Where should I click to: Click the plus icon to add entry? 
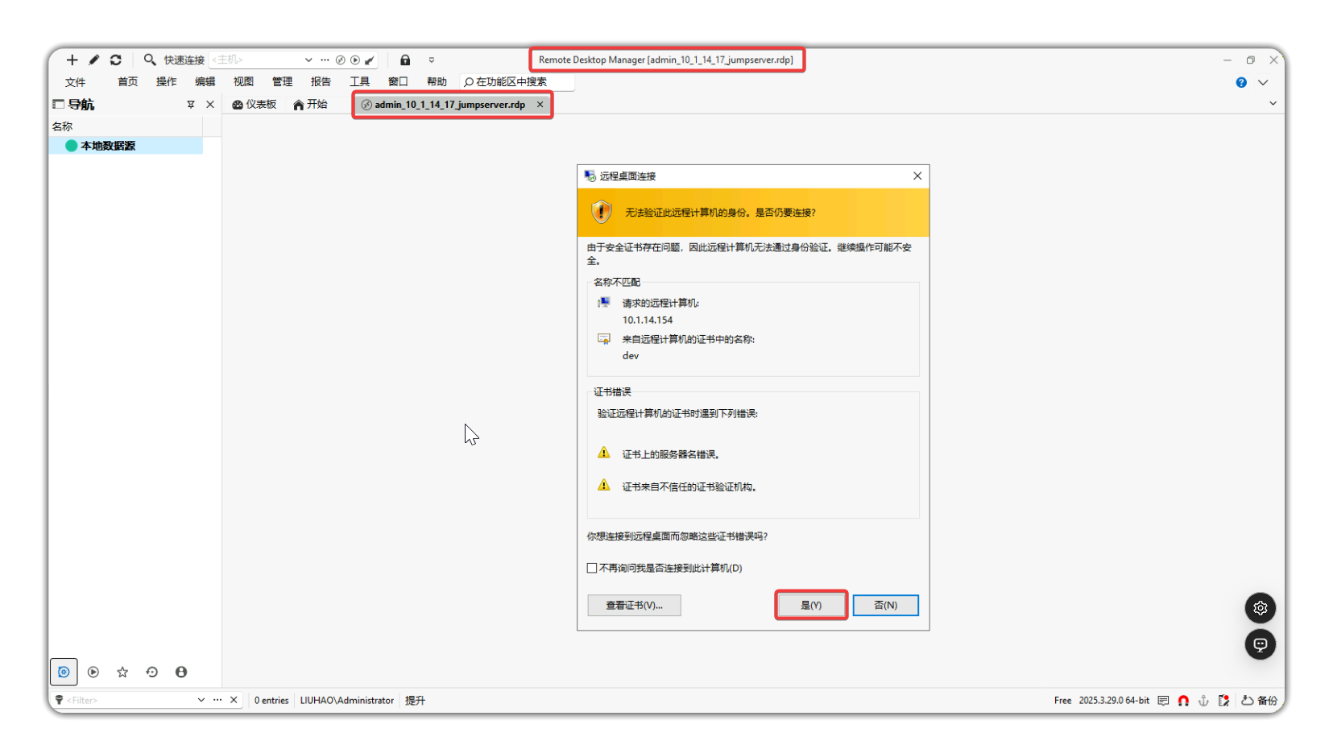[72, 60]
